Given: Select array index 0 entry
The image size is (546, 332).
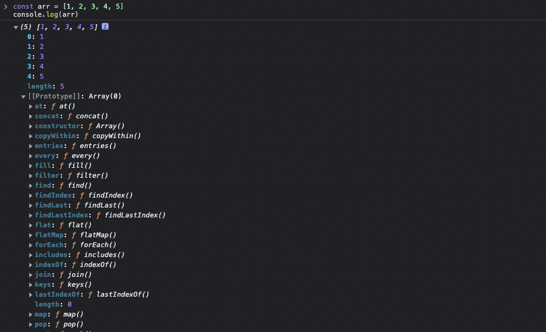Looking at the screenshot, I should (x=35, y=37).
